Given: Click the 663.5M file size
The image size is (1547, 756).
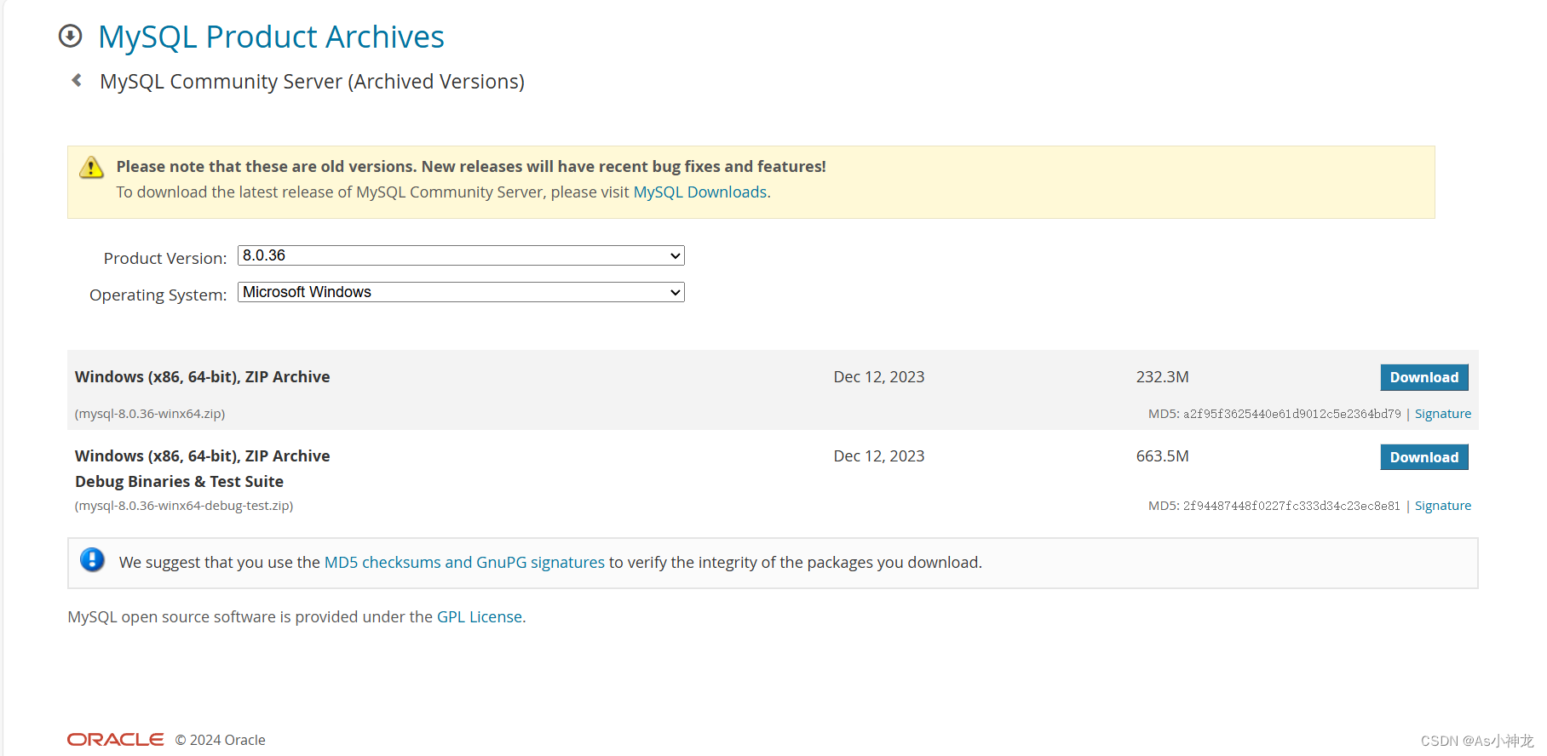Looking at the screenshot, I should pos(1162,455).
